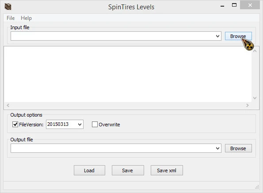Screen dimensions: 263x193
Task: Toggle the FileVersion checkbox
Action: pos(15,124)
